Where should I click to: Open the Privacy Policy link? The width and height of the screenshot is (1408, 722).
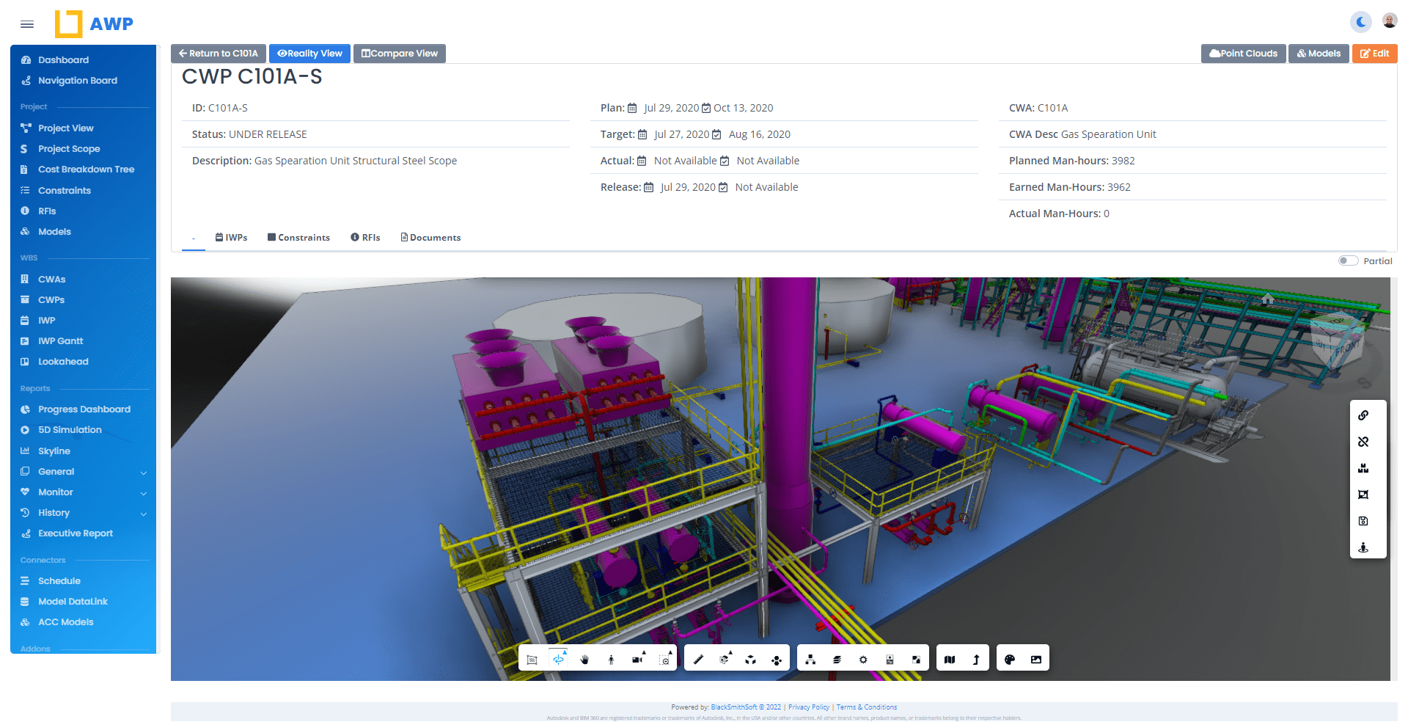pos(809,707)
